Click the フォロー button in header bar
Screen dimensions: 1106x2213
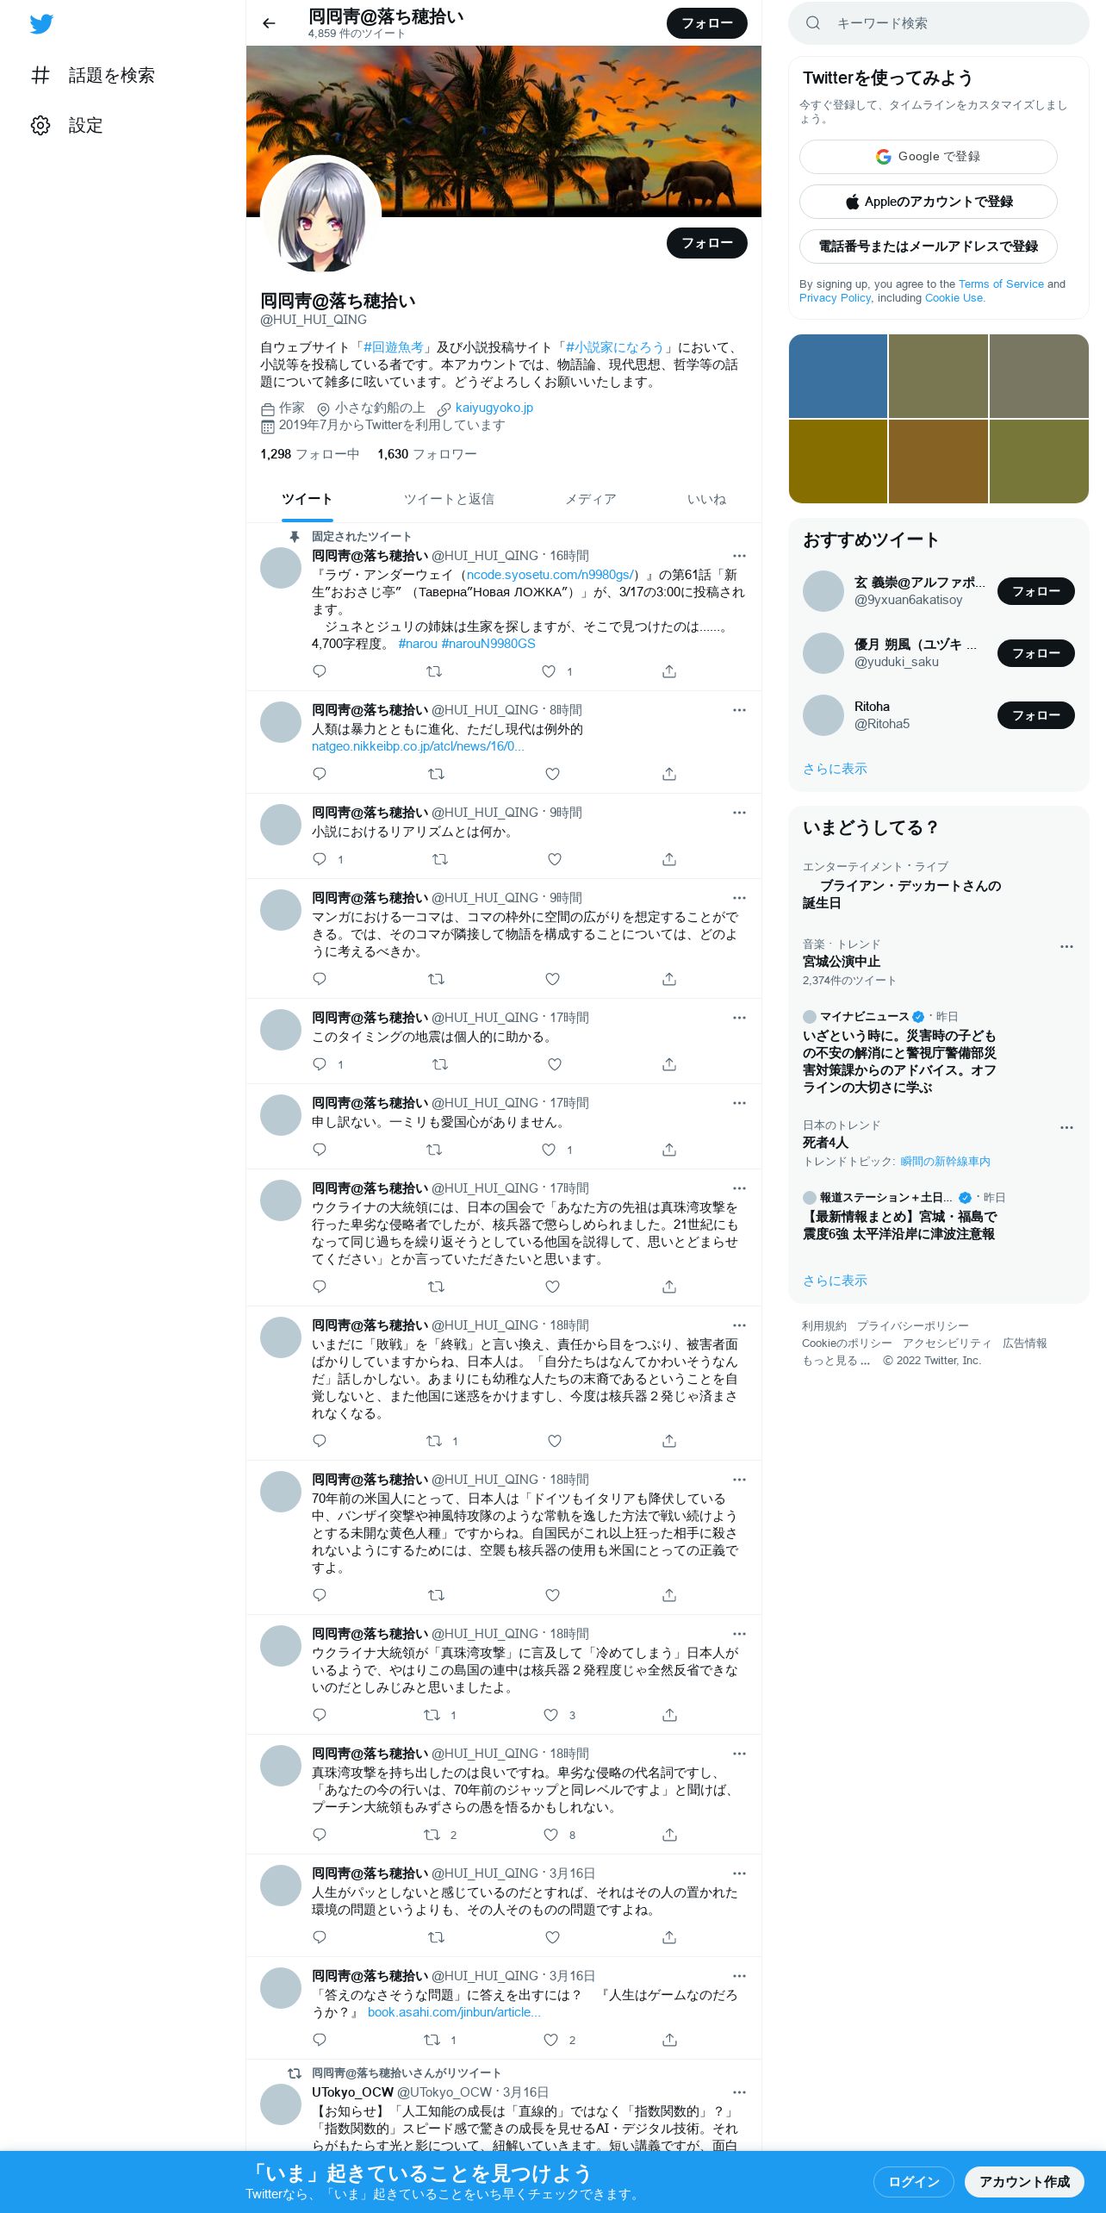(x=707, y=23)
